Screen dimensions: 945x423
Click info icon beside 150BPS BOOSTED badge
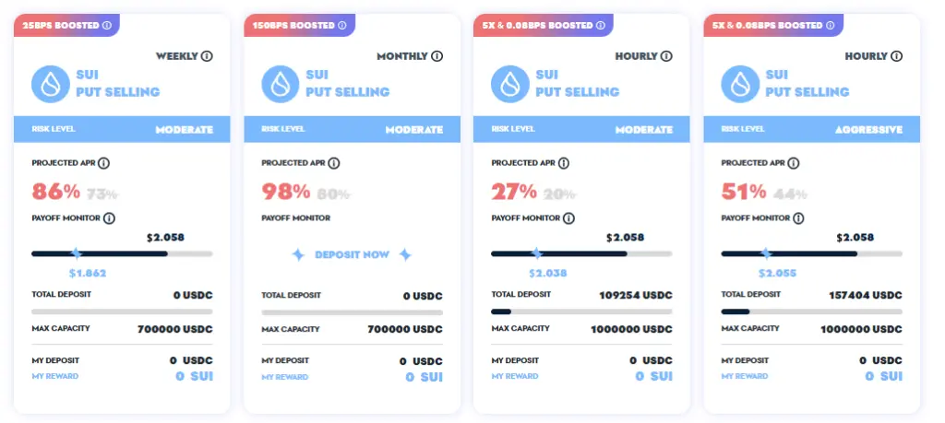[341, 25]
